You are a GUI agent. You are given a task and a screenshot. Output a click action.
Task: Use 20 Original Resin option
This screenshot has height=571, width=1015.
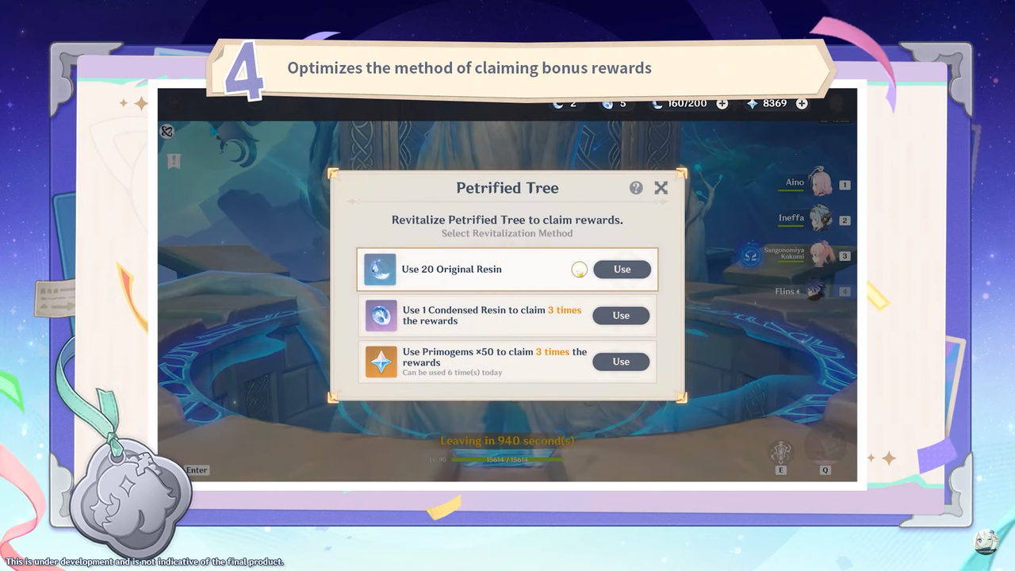[622, 270]
